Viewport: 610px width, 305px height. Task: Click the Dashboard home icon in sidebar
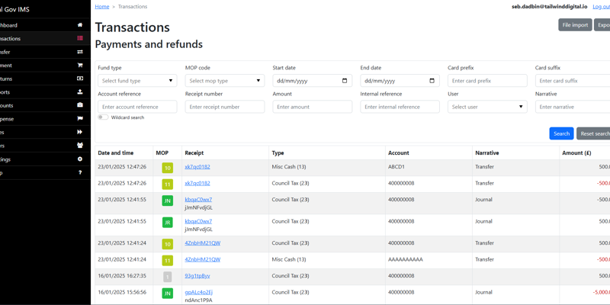79,25
